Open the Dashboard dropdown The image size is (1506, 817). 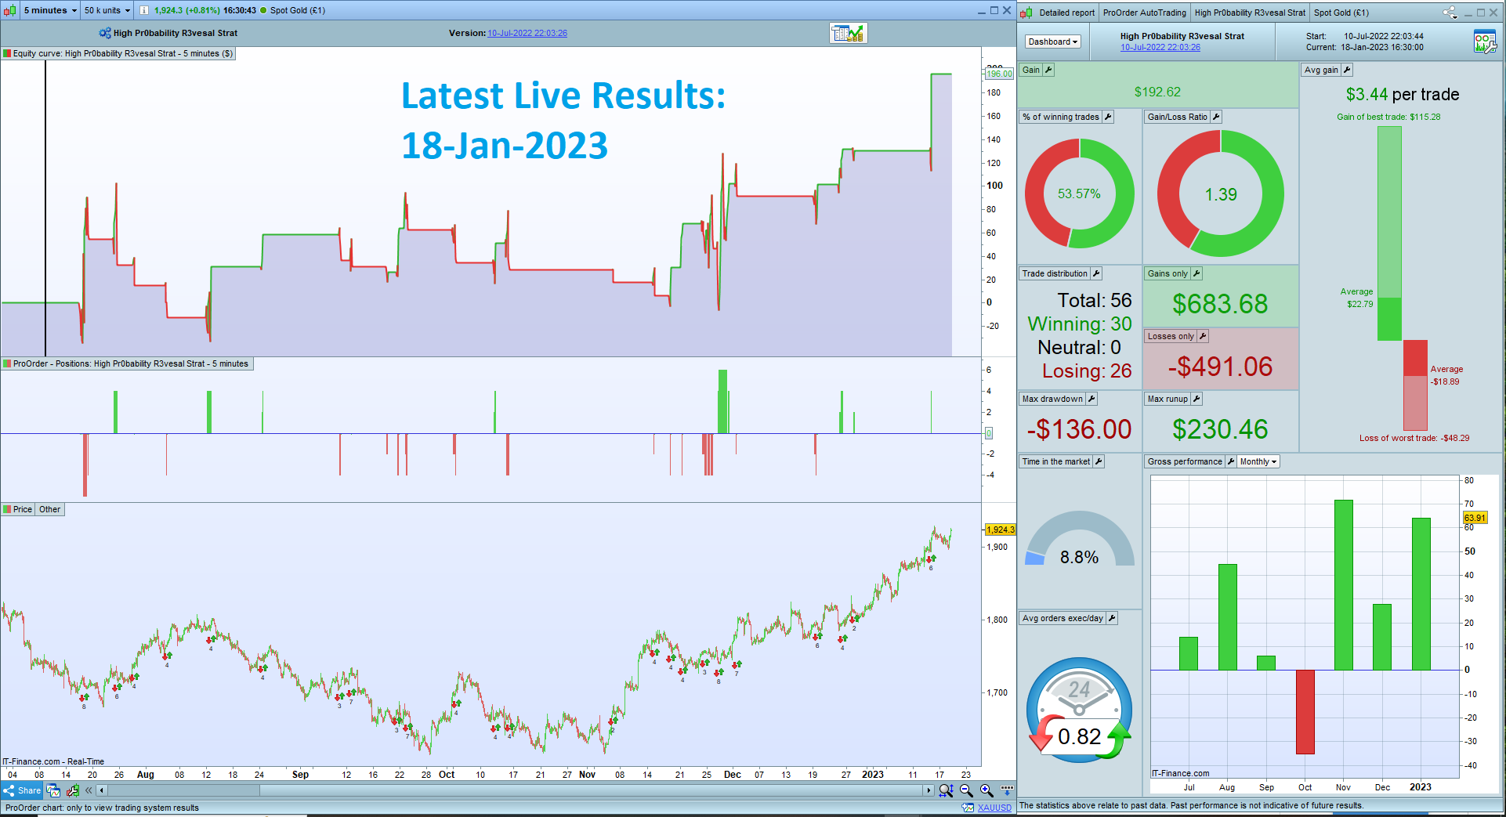(x=1053, y=42)
